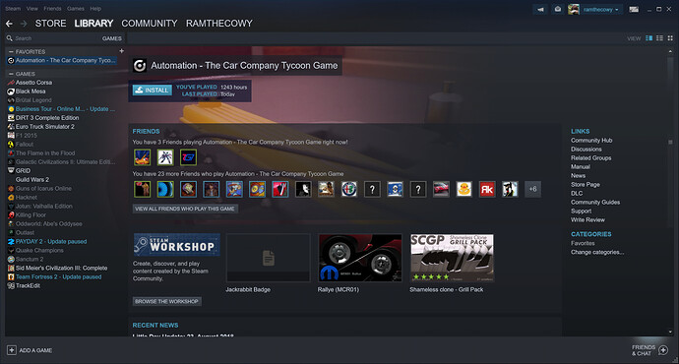Image resolution: width=679 pixels, height=364 pixels.
Task: Click the search magnifier icon
Action: pyautogui.click(x=10, y=38)
